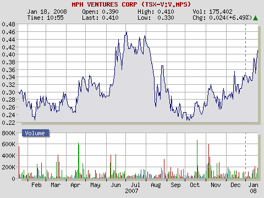Click the May month label
The height and width of the screenshot is (198, 264).
click(95, 185)
